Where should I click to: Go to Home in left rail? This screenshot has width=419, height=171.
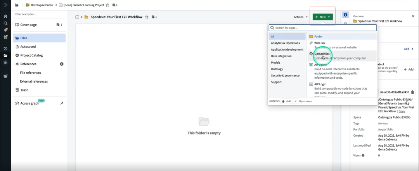[x=5, y=16]
